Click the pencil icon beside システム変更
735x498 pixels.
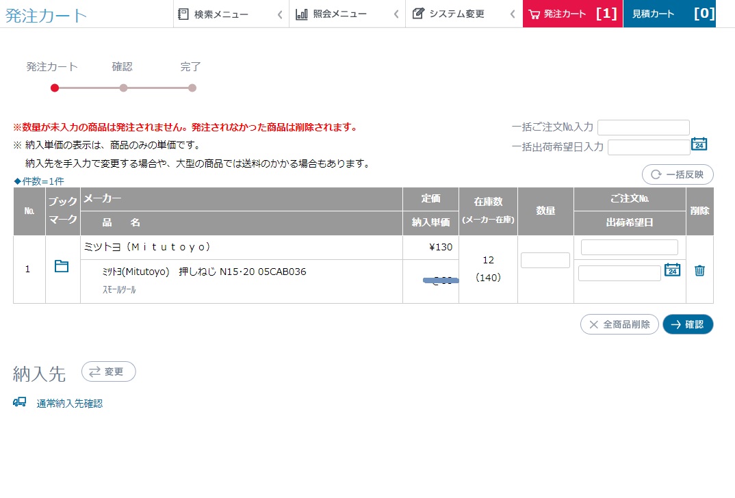click(x=420, y=12)
